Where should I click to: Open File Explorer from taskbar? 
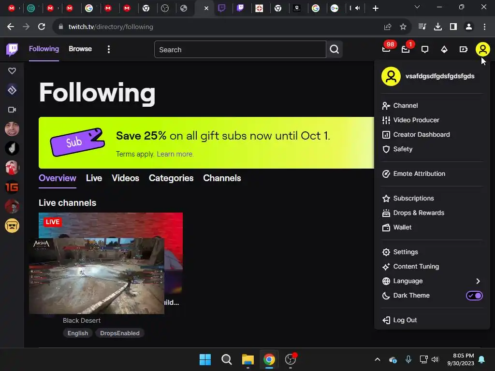point(248,359)
